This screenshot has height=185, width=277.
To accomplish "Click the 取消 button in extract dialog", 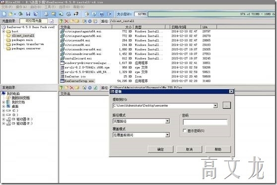I will 189,149.
